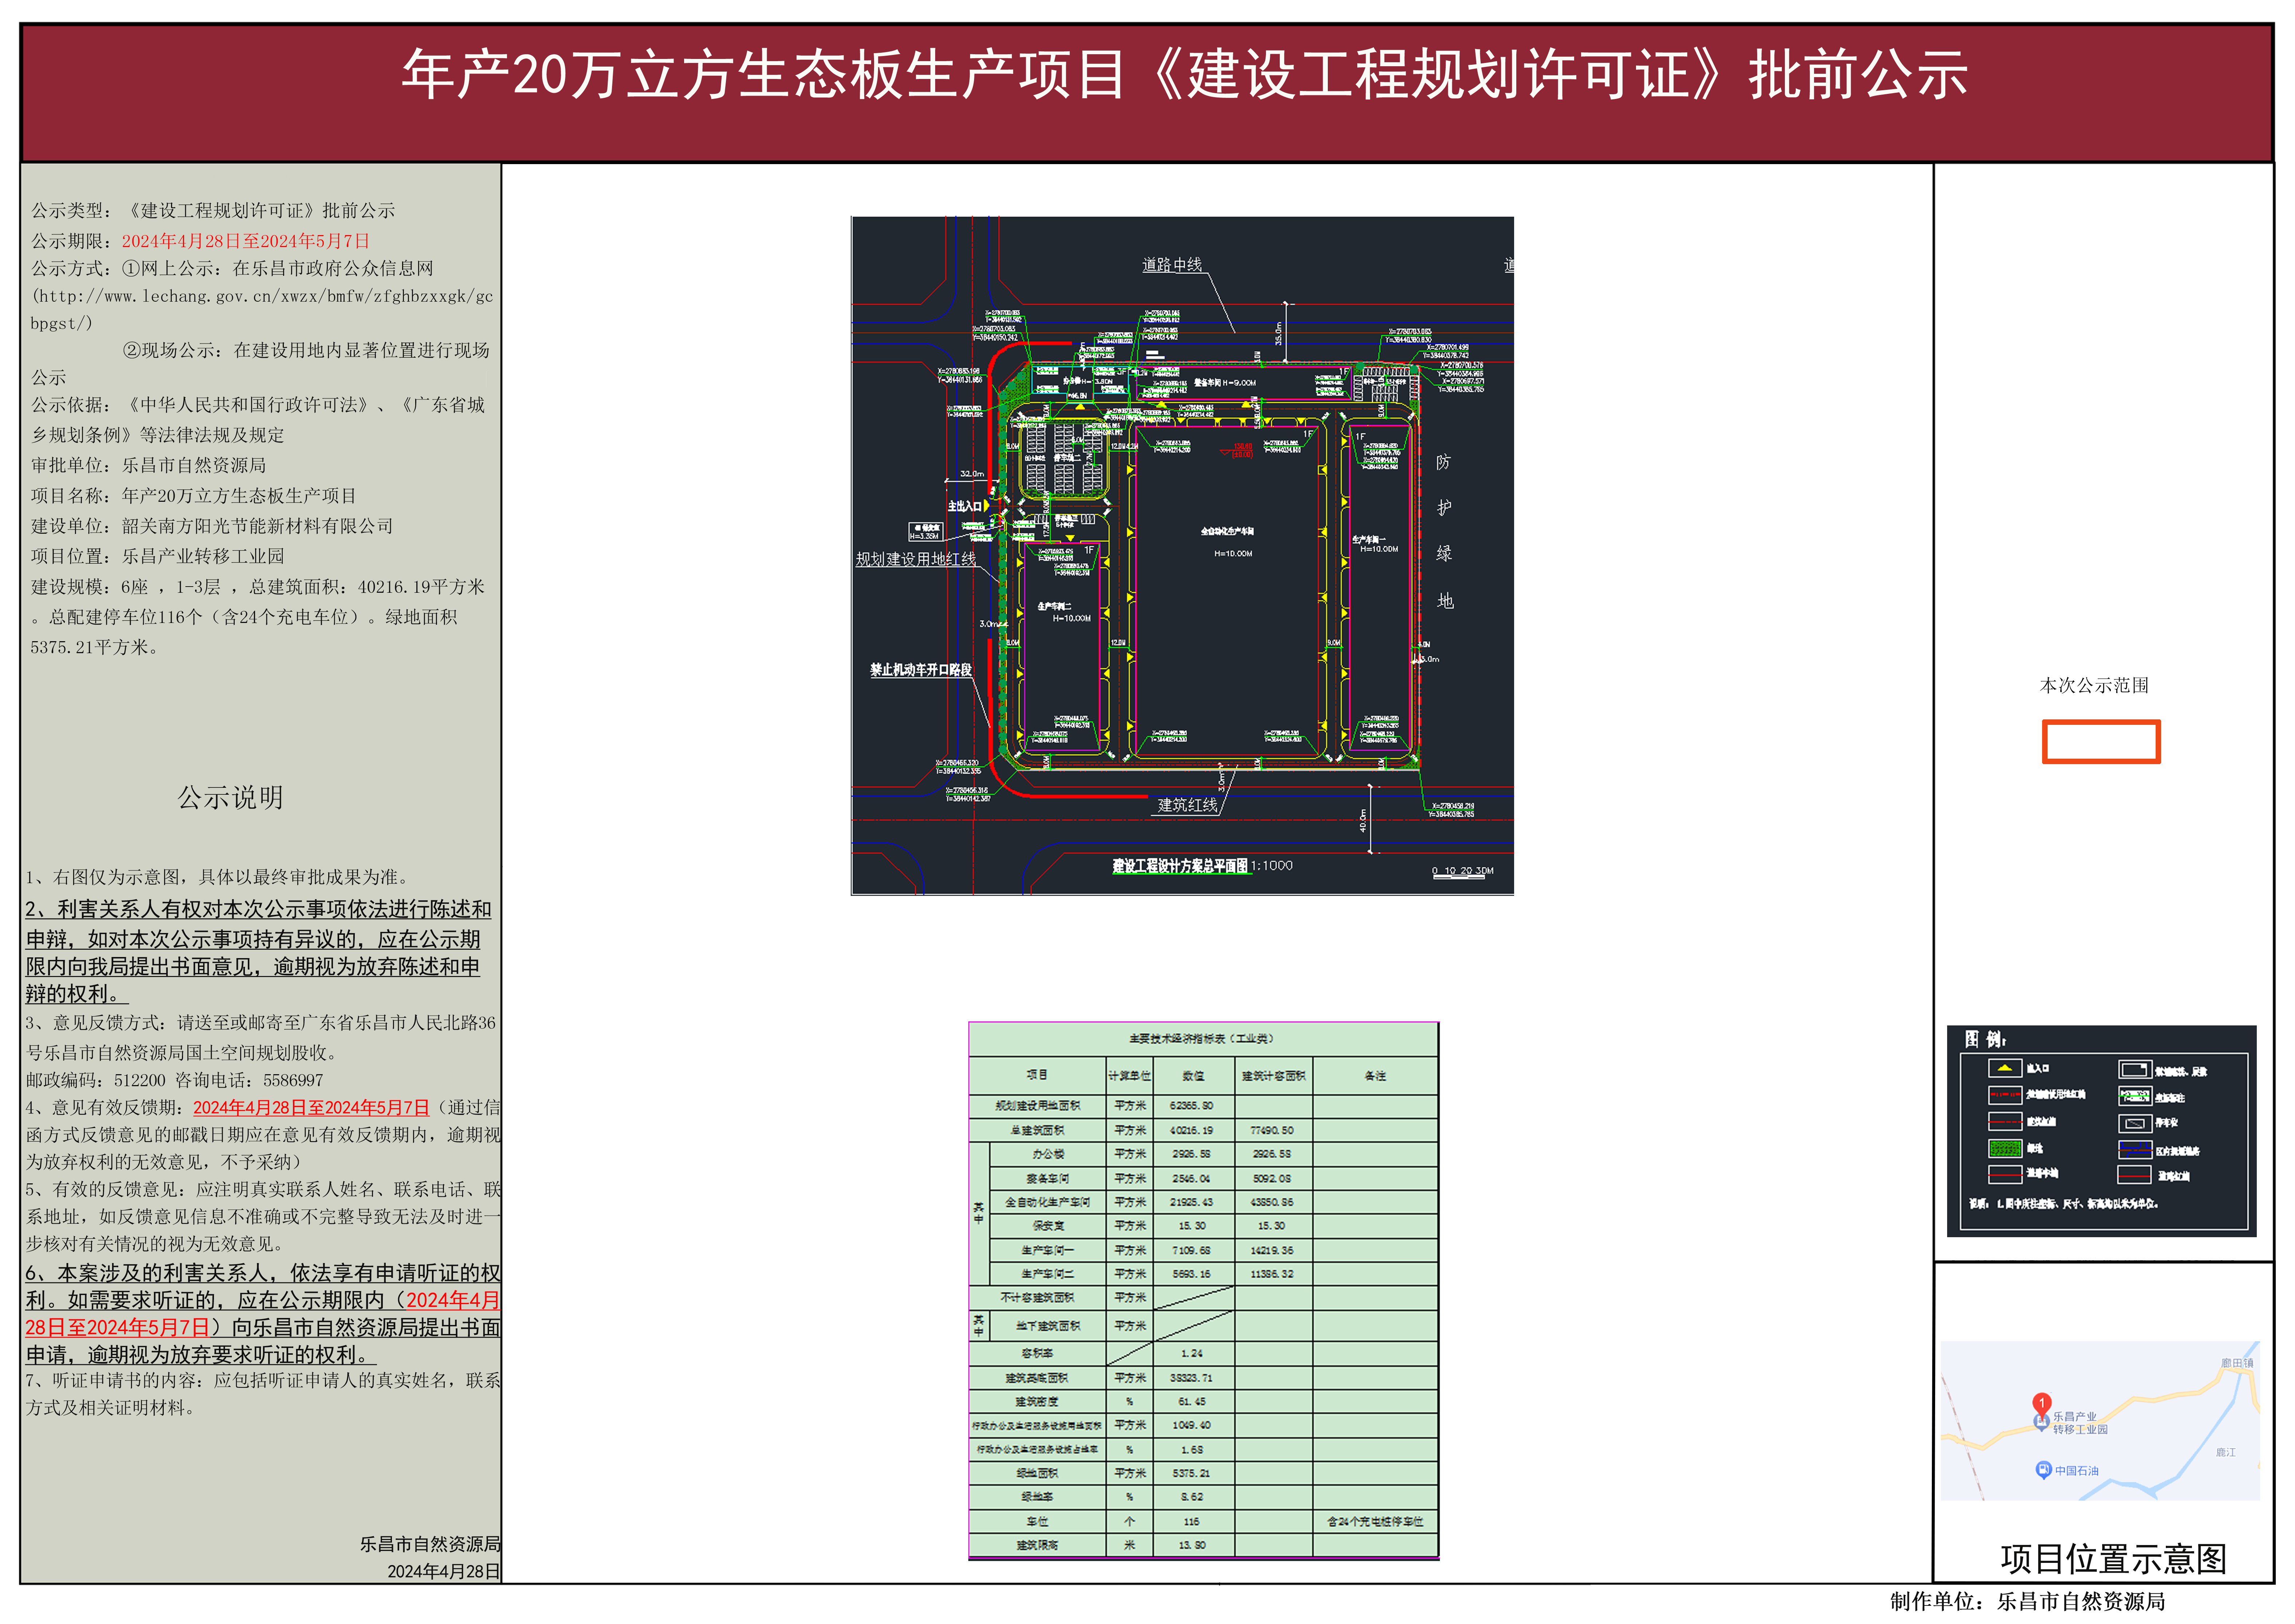2295x1624 pixels.
Task: Click the 主出入口 label on the plan
Action: (965, 506)
